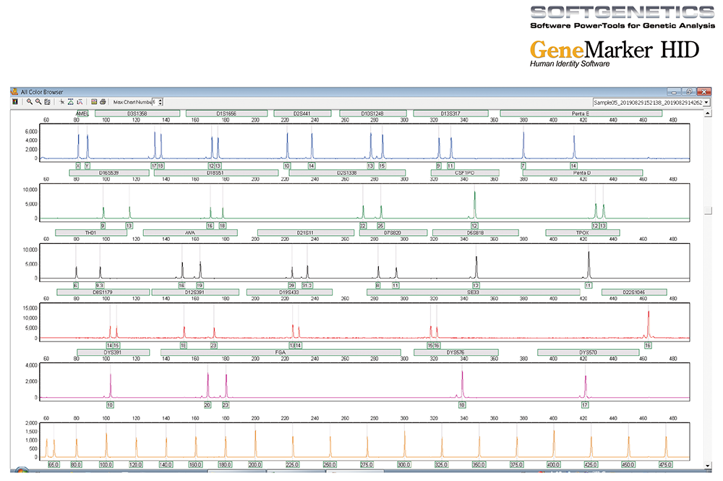Click the All Color Browser window icon
The height and width of the screenshot is (481, 723).
[14, 92]
